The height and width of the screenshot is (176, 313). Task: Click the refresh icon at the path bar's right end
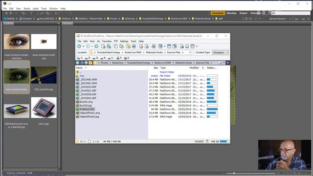coord(221,63)
